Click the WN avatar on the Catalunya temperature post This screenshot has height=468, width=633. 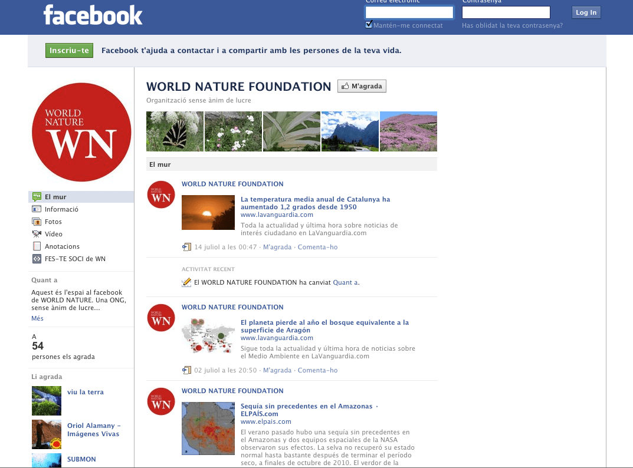pyautogui.click(x=161, y=195)
